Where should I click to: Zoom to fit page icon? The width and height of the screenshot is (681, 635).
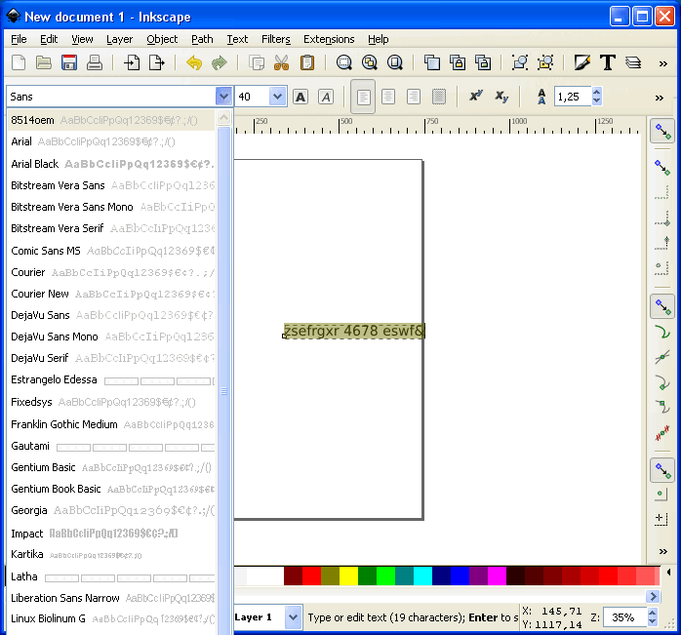point(395,63)
